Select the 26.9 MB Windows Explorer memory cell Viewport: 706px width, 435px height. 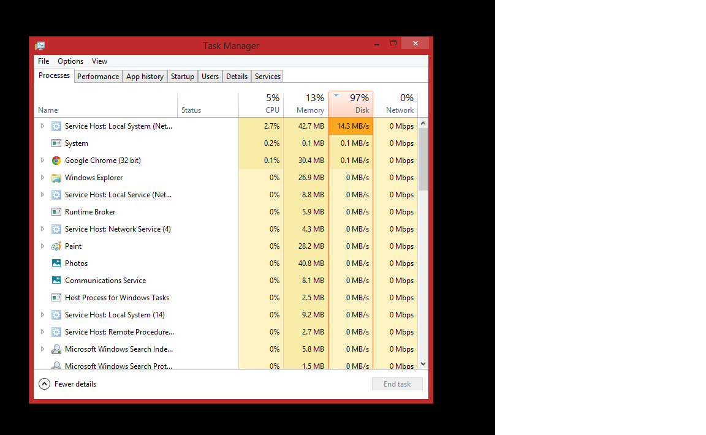[x=306, y=178]
